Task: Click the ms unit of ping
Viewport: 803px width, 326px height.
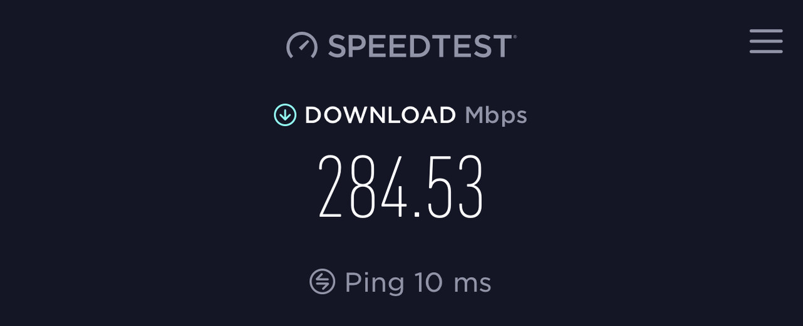Action: [472, 285]
